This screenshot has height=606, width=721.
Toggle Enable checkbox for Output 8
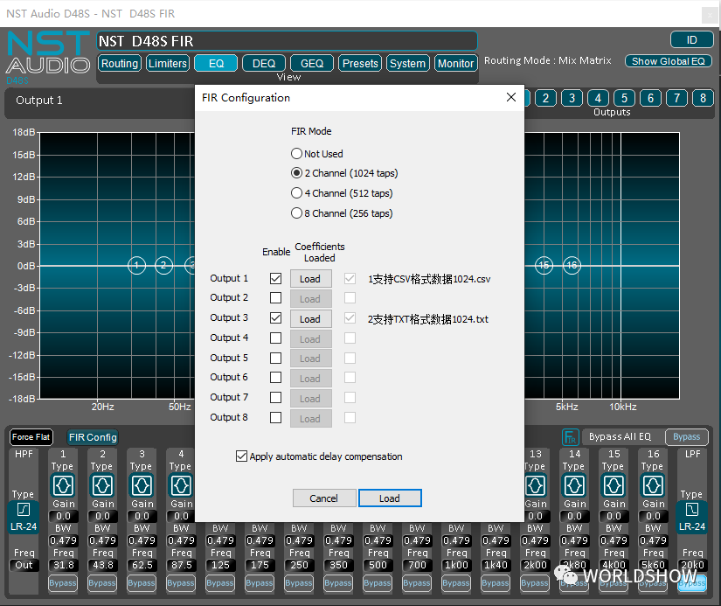point(276,417)
